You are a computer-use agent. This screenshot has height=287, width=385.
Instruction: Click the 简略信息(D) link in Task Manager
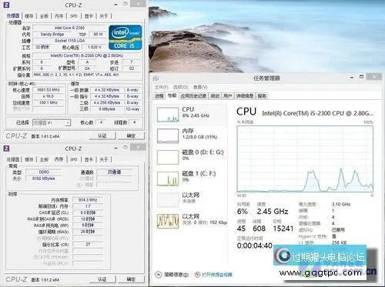coord(176,275)
